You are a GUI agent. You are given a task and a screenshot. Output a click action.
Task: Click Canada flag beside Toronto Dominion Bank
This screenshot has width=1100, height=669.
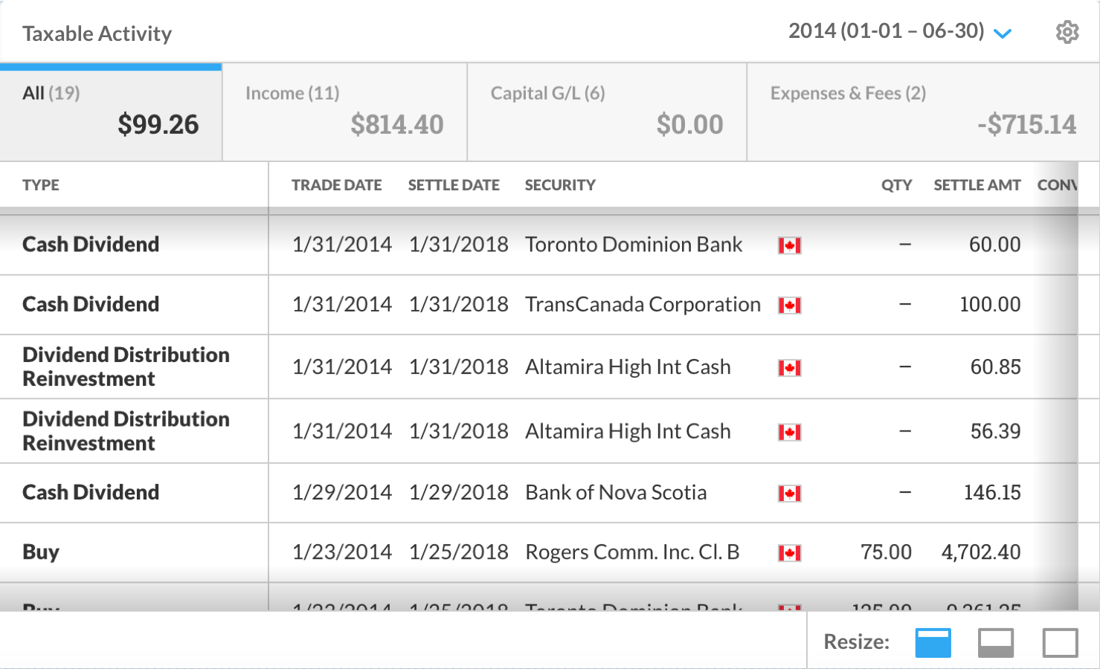point(789,245)
